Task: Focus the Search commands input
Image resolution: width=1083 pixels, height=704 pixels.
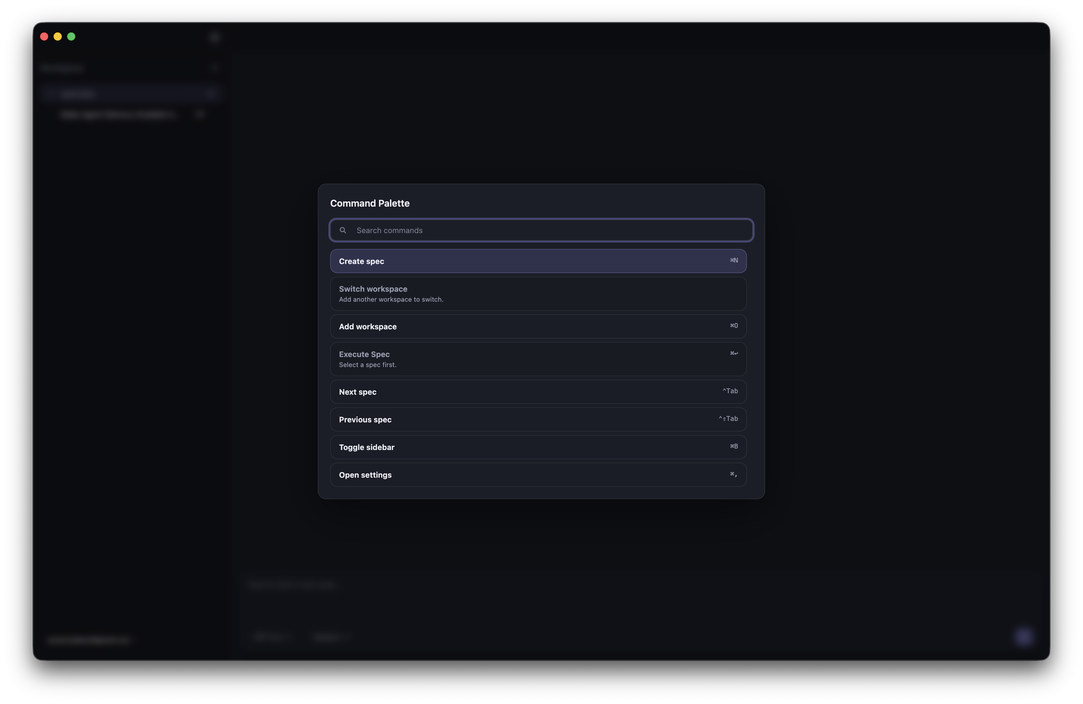Action: (x=546, y=230)
